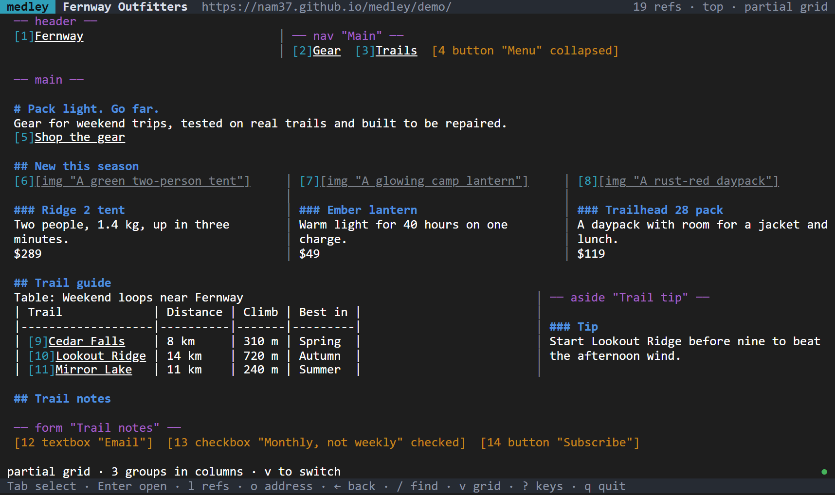Click the 'New this season' heading
835x495 pixels.
click(76, 166)
